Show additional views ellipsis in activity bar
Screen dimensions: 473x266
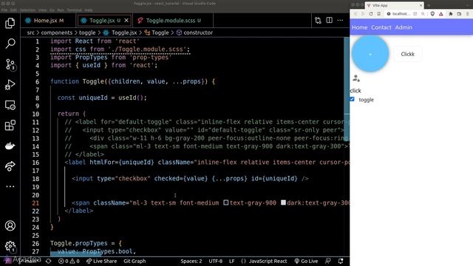coord(10,186)
